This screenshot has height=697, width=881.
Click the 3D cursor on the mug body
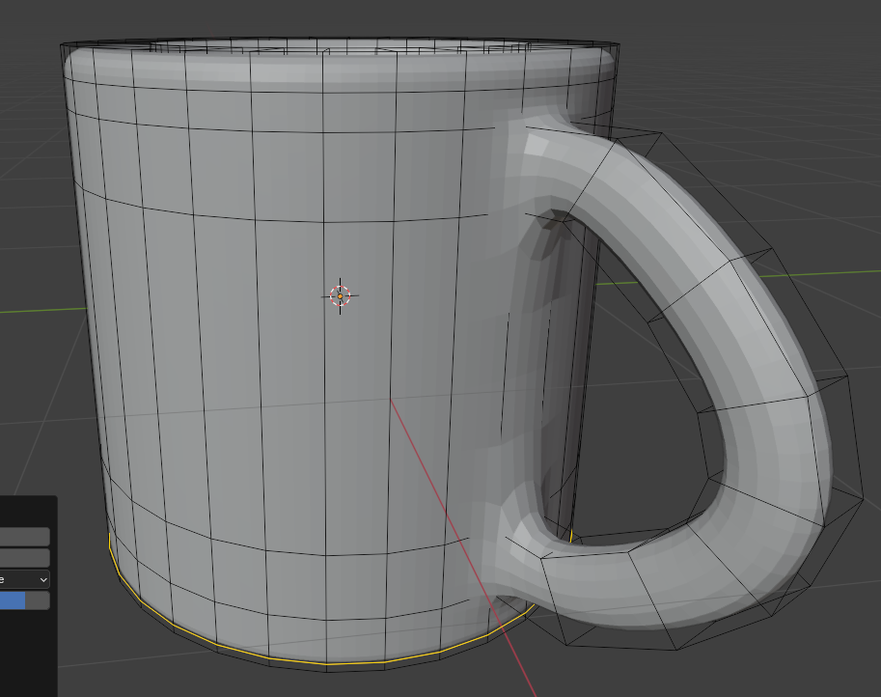[340, 296]
